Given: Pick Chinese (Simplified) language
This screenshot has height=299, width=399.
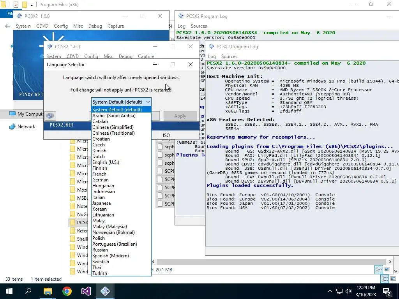Looking at the screenshot, I should pyautogui.click(x=122, y=127).
